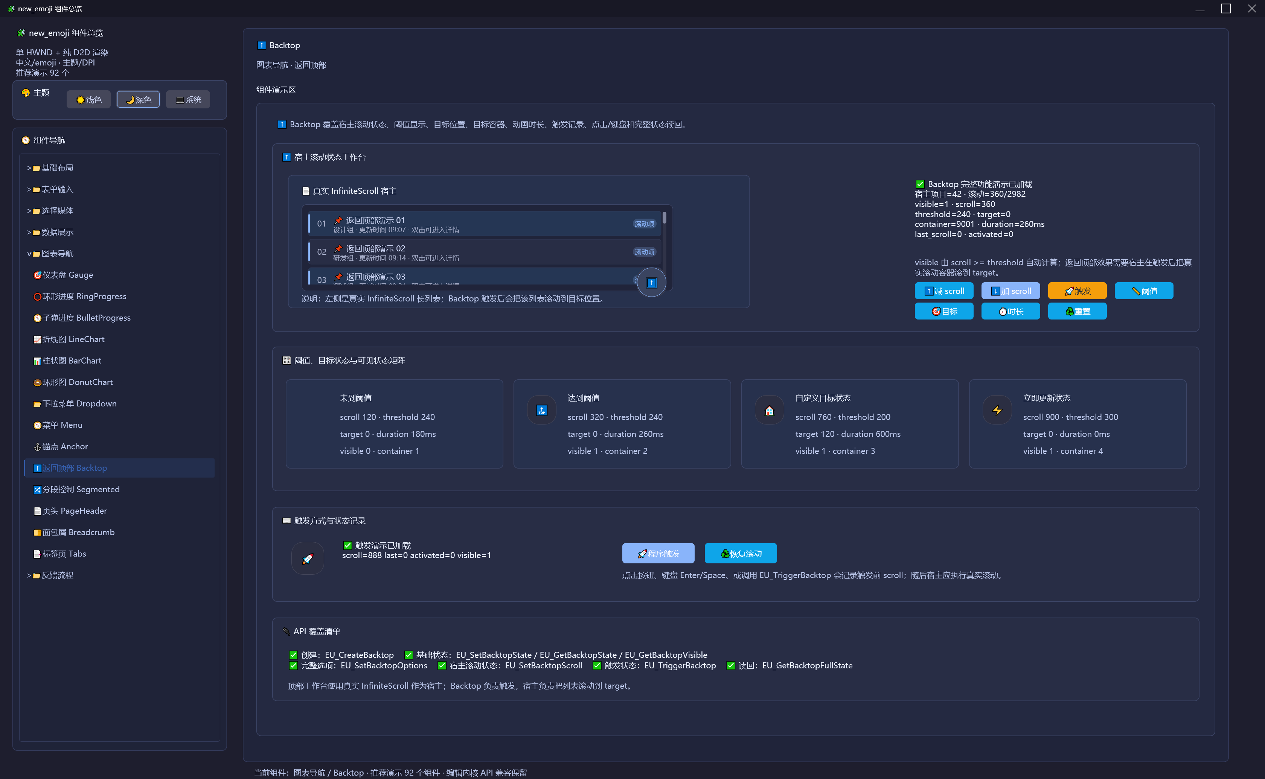Click the RingProgress red ring icon

37,297
